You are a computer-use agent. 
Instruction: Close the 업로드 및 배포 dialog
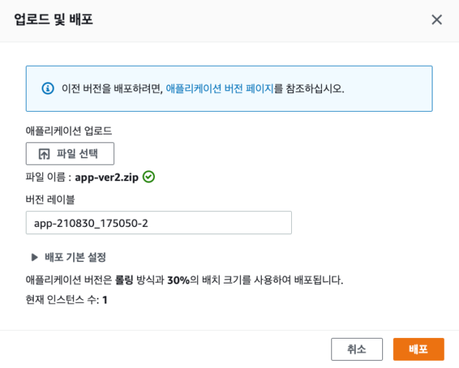point(437,20)
